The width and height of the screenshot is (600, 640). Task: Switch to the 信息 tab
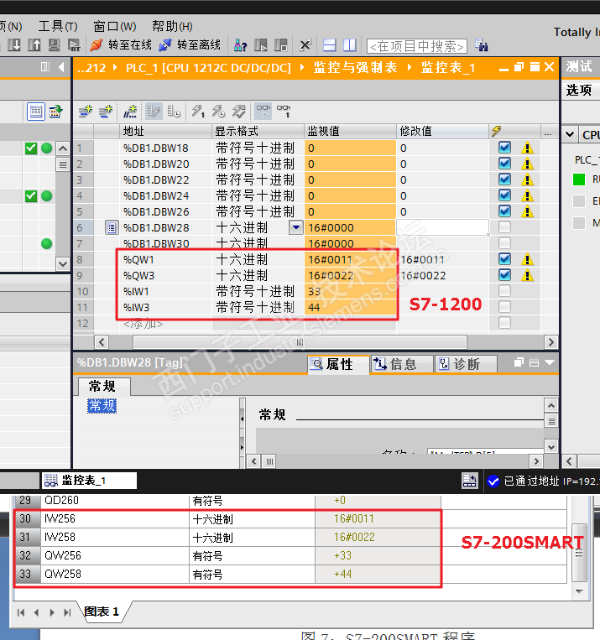[x=402, y=364]
